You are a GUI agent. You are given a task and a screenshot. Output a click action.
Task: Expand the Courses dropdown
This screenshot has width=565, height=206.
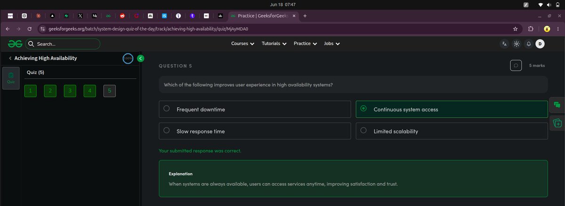pyautogui.click(x=242, y=44)
